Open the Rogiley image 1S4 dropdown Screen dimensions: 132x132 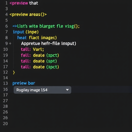(42, 90)
